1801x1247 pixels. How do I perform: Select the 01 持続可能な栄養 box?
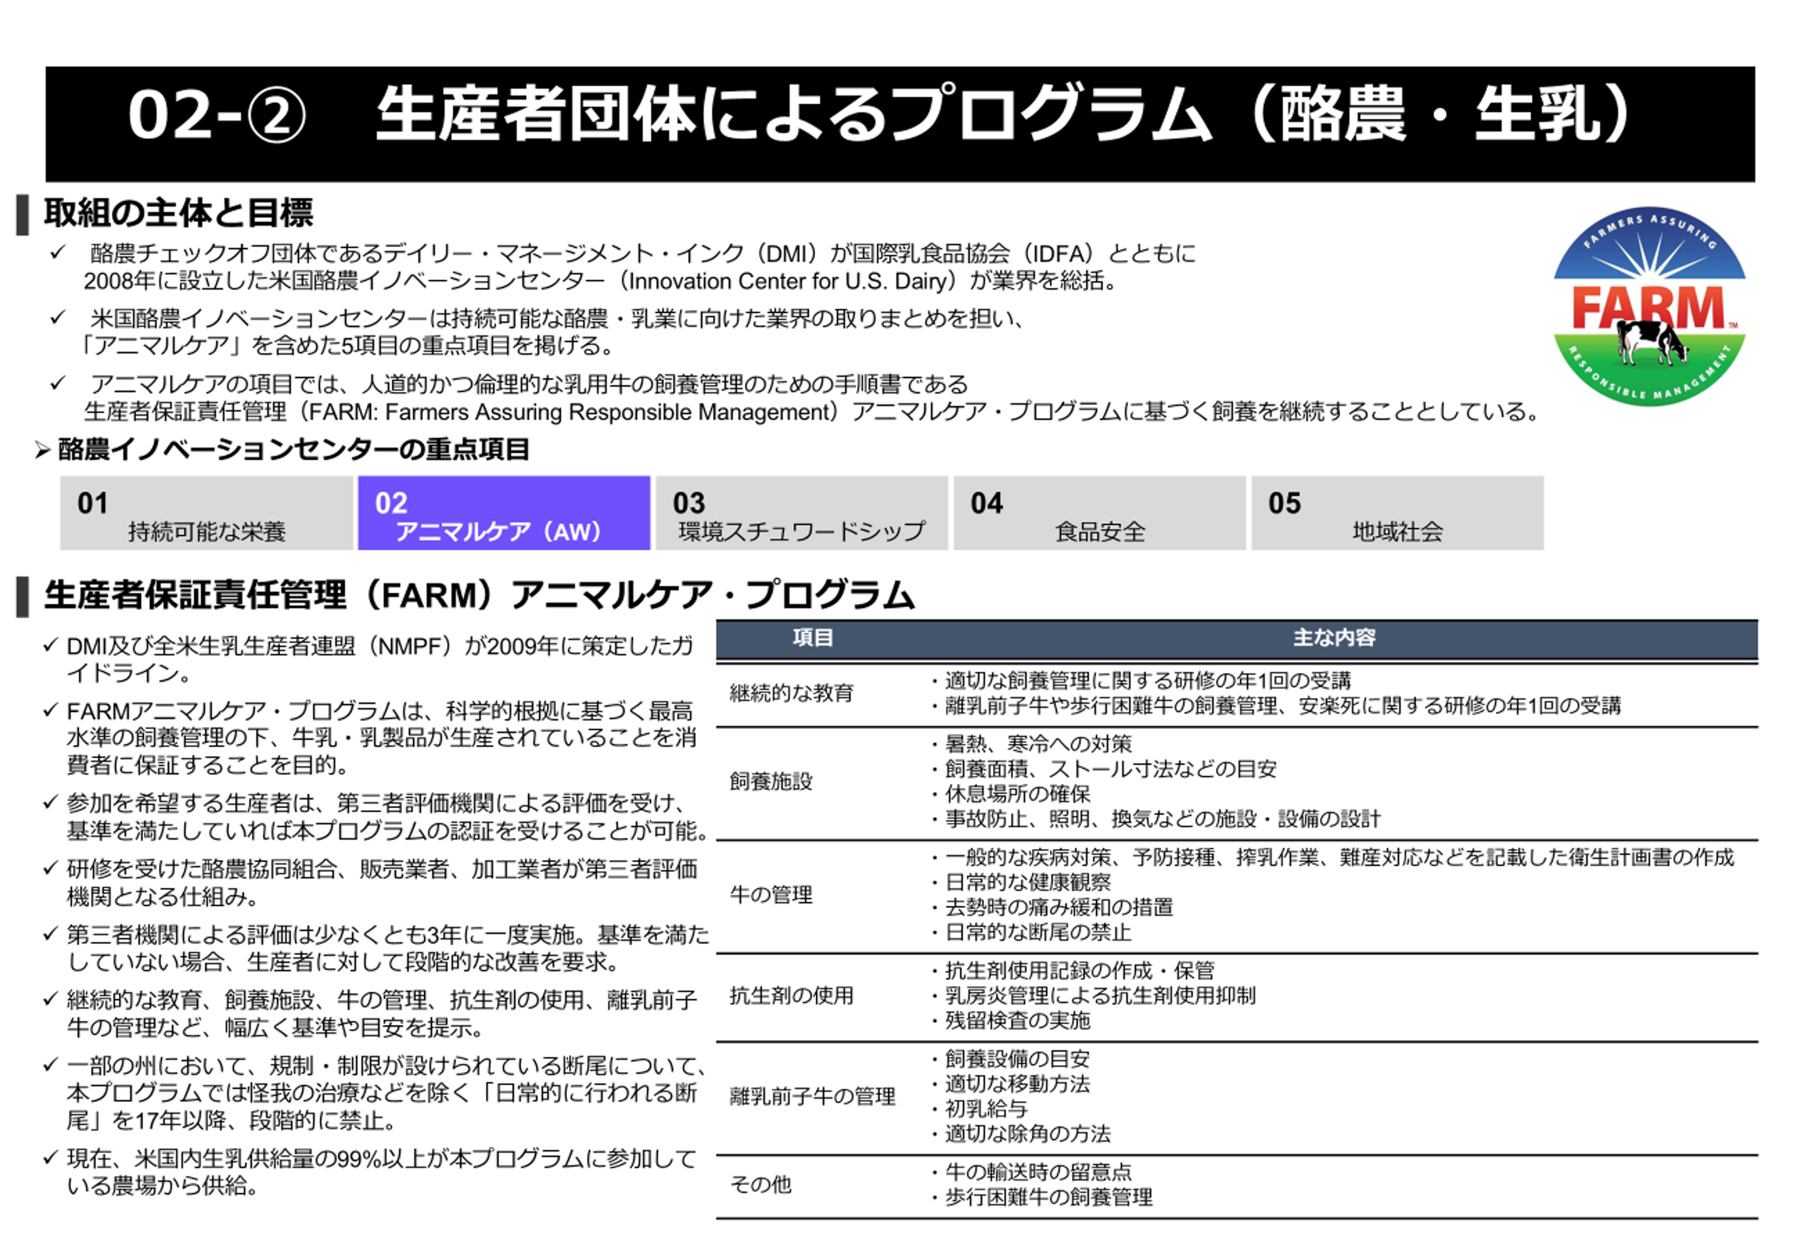(206, 513)
